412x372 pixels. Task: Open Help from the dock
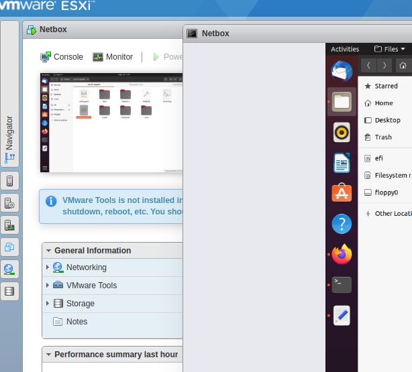(342, 224)
